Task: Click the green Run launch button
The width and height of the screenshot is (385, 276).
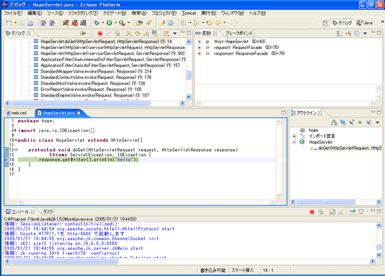Action: [x=110, y=23]
